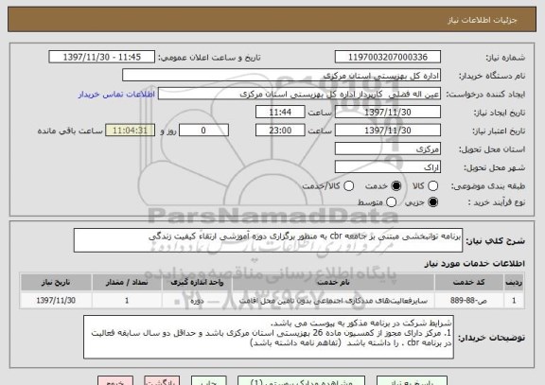Click the delivery city field اراک
The width and height of the screenshot is (545, 385).
tap(388, 167)
